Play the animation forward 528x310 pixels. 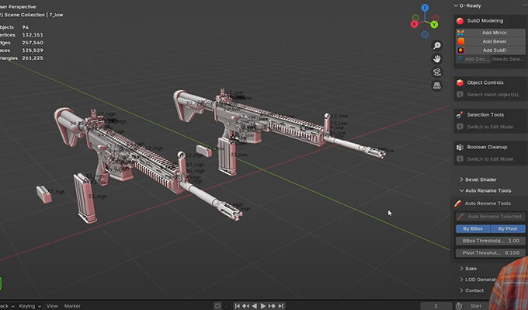click(263, 306)
